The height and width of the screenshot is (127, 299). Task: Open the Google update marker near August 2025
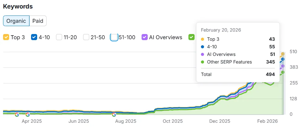click(x=114, y=115)
